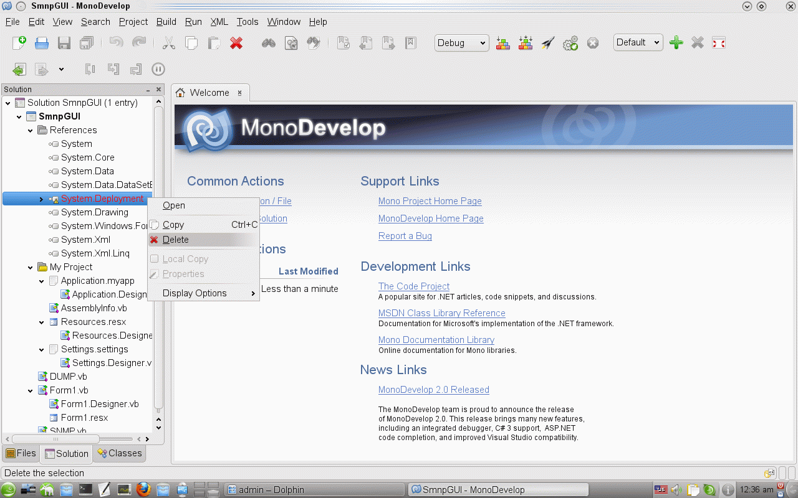Click the New File toolbar icon

tap(19, 43)
